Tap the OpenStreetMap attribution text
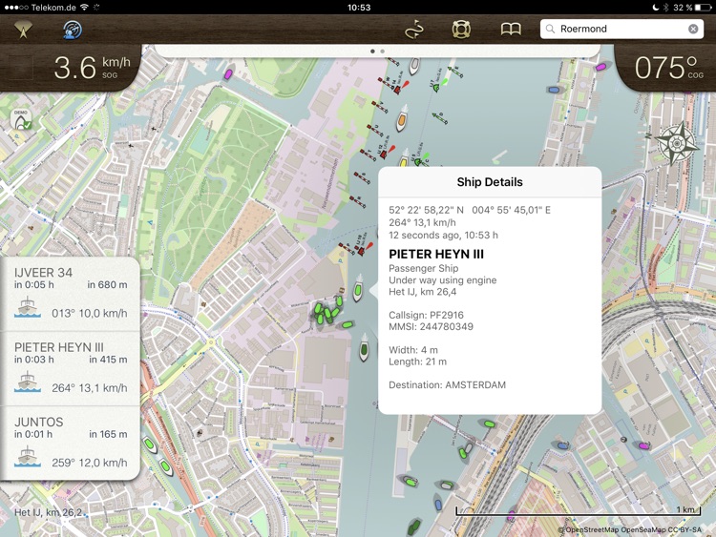716x537 pixels. point(630,530)
